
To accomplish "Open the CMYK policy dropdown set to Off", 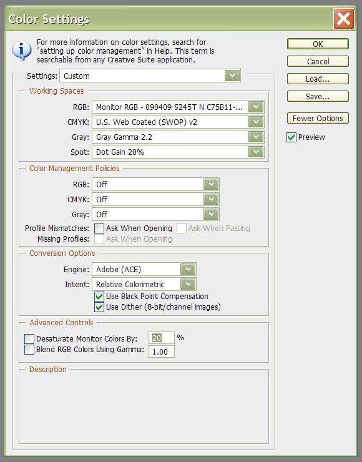I will [x=155, y=200].
